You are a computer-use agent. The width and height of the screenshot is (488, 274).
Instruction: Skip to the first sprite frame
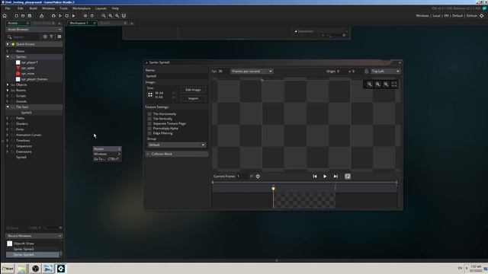click(315, 177)
